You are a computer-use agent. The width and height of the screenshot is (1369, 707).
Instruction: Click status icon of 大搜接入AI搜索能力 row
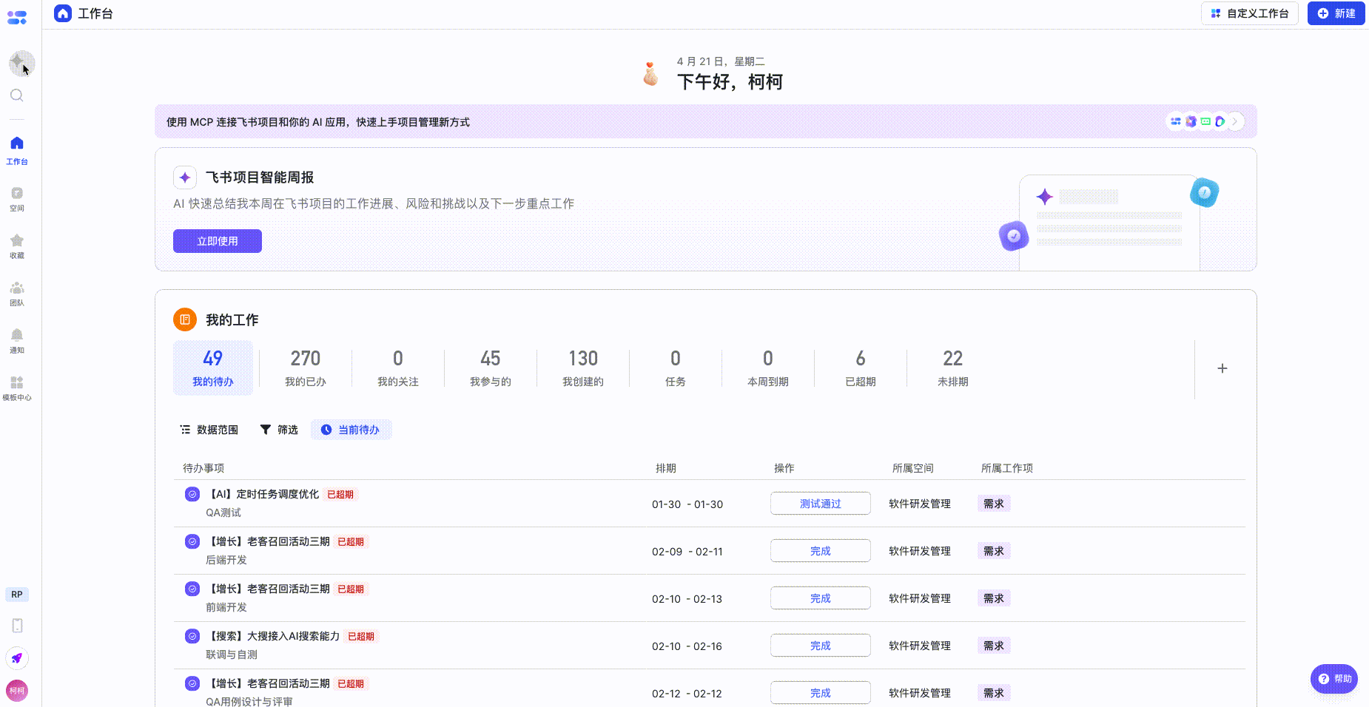192,636
